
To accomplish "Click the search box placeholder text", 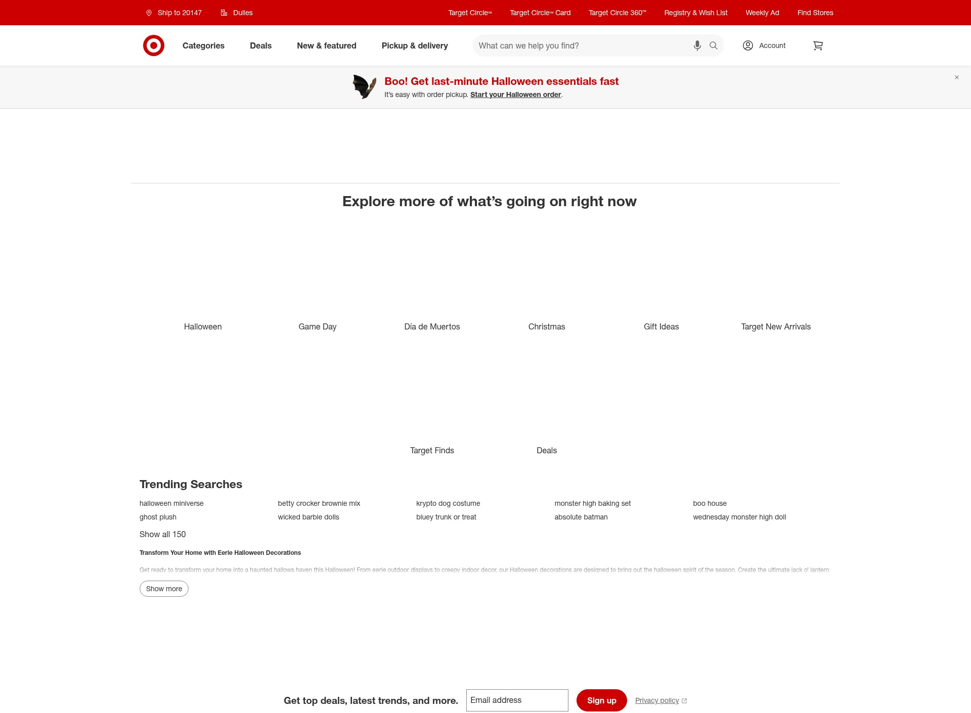I will (x=529, y=45).
